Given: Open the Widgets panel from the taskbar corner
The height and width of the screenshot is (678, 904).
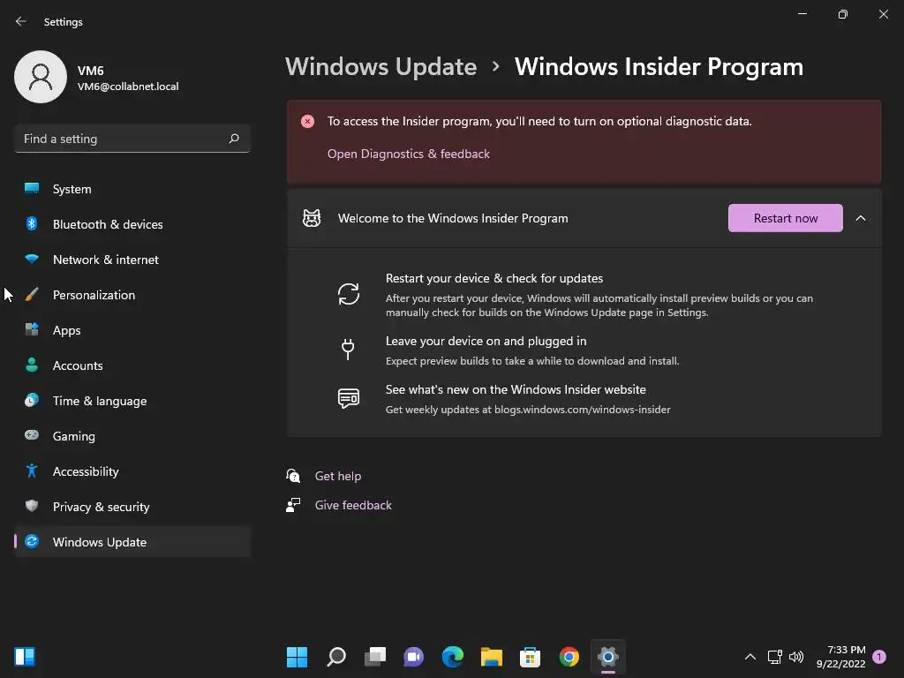Looking at the screenshot, I should (x=25, y=657).
